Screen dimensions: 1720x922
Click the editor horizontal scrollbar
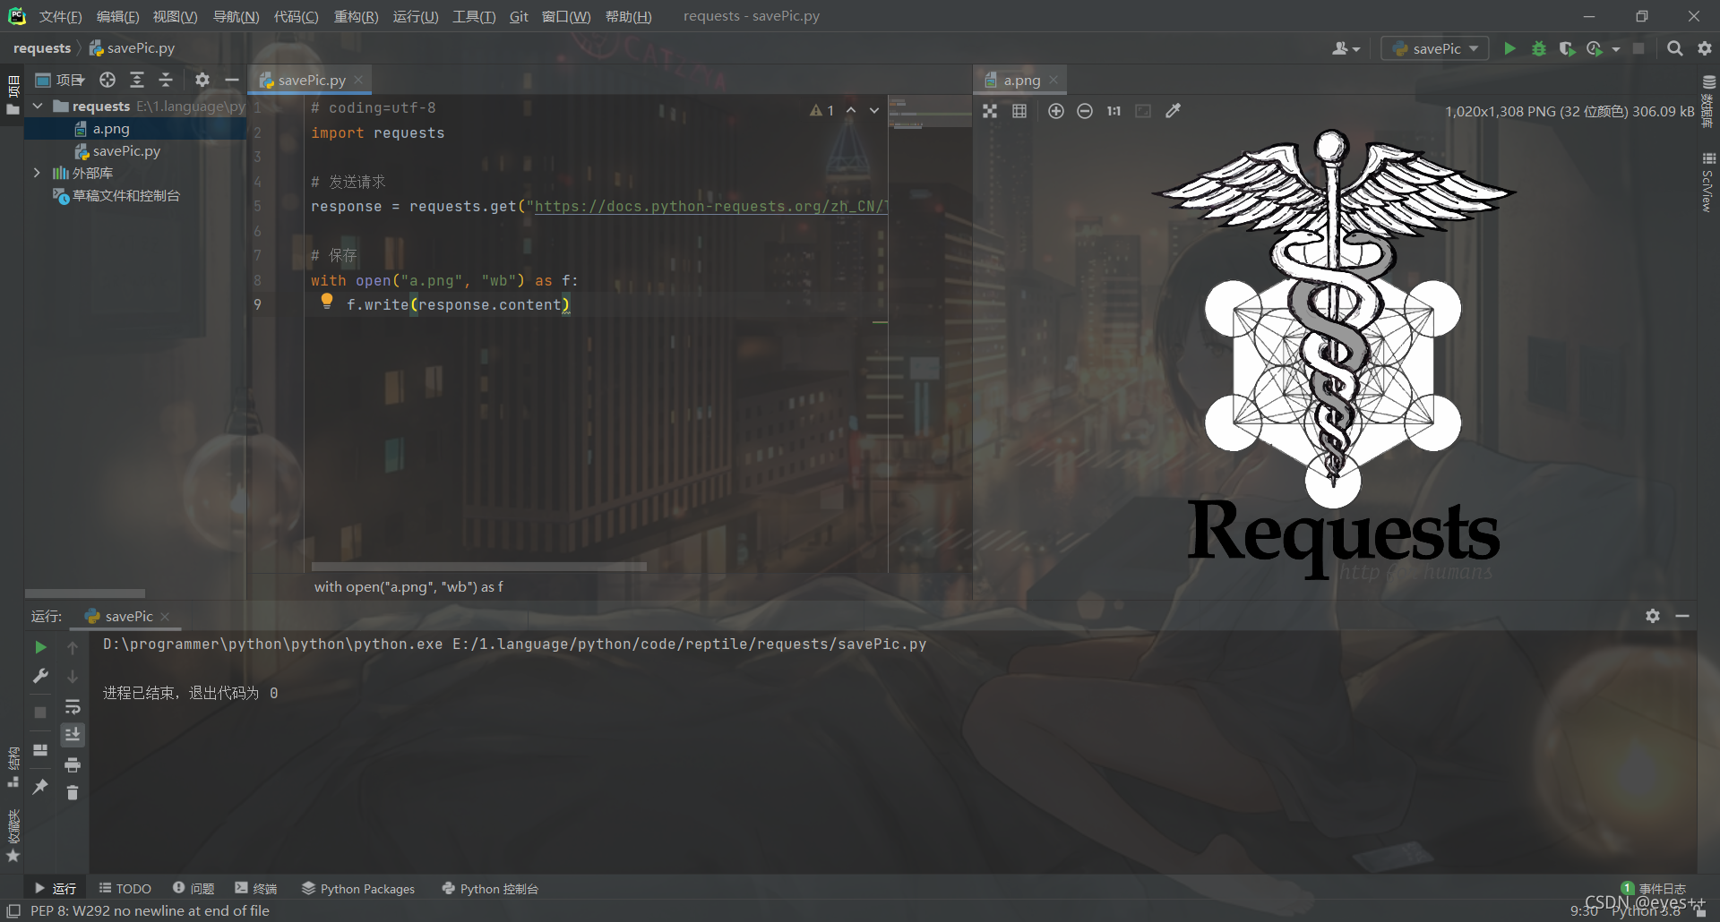click(479, 567)
